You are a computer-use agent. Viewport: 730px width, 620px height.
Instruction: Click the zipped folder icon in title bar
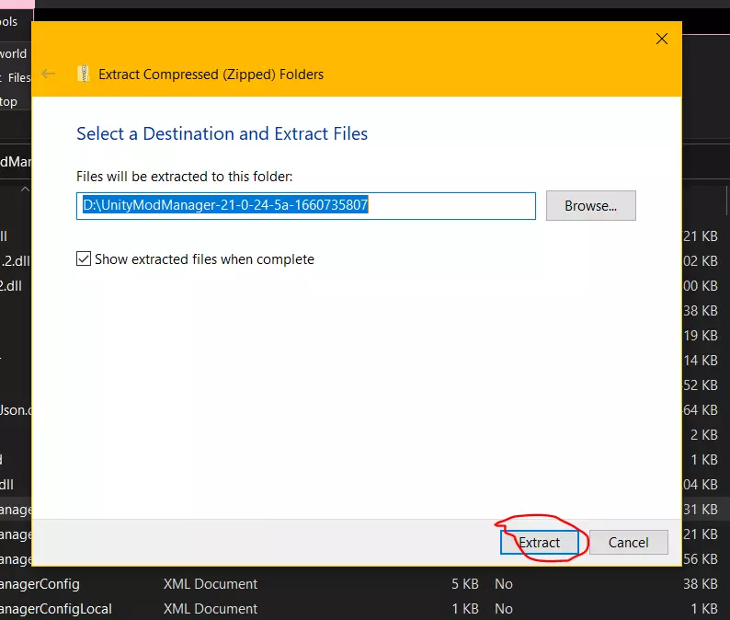[x=85, y=74]
